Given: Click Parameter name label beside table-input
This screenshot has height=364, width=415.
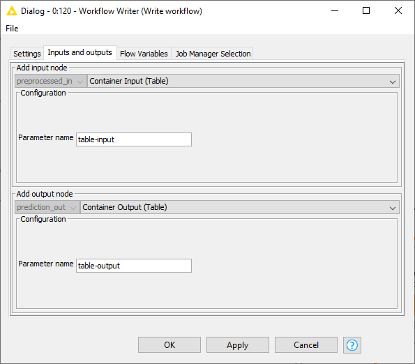Looking at the screenshot, I should pyautogui.click(x=46, y=137).
